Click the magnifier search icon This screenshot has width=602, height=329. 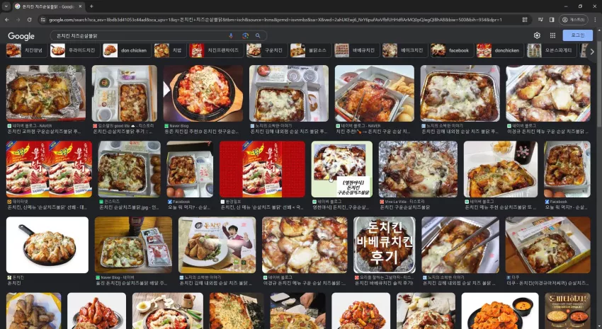[x=258, y=35]
